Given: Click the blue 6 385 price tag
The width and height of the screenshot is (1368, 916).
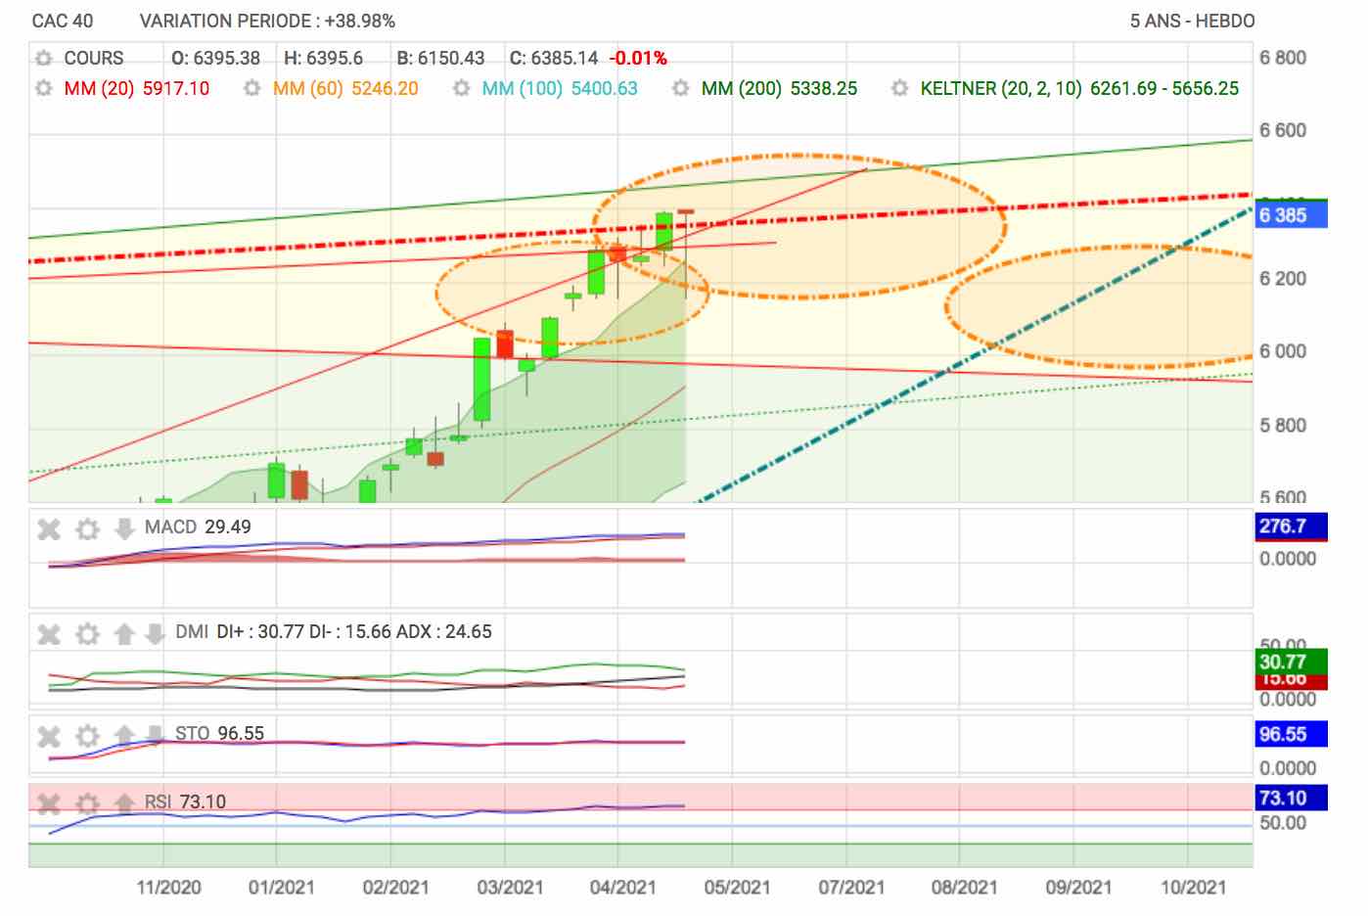Looking at the screenshot, I should coord(1291,215).
